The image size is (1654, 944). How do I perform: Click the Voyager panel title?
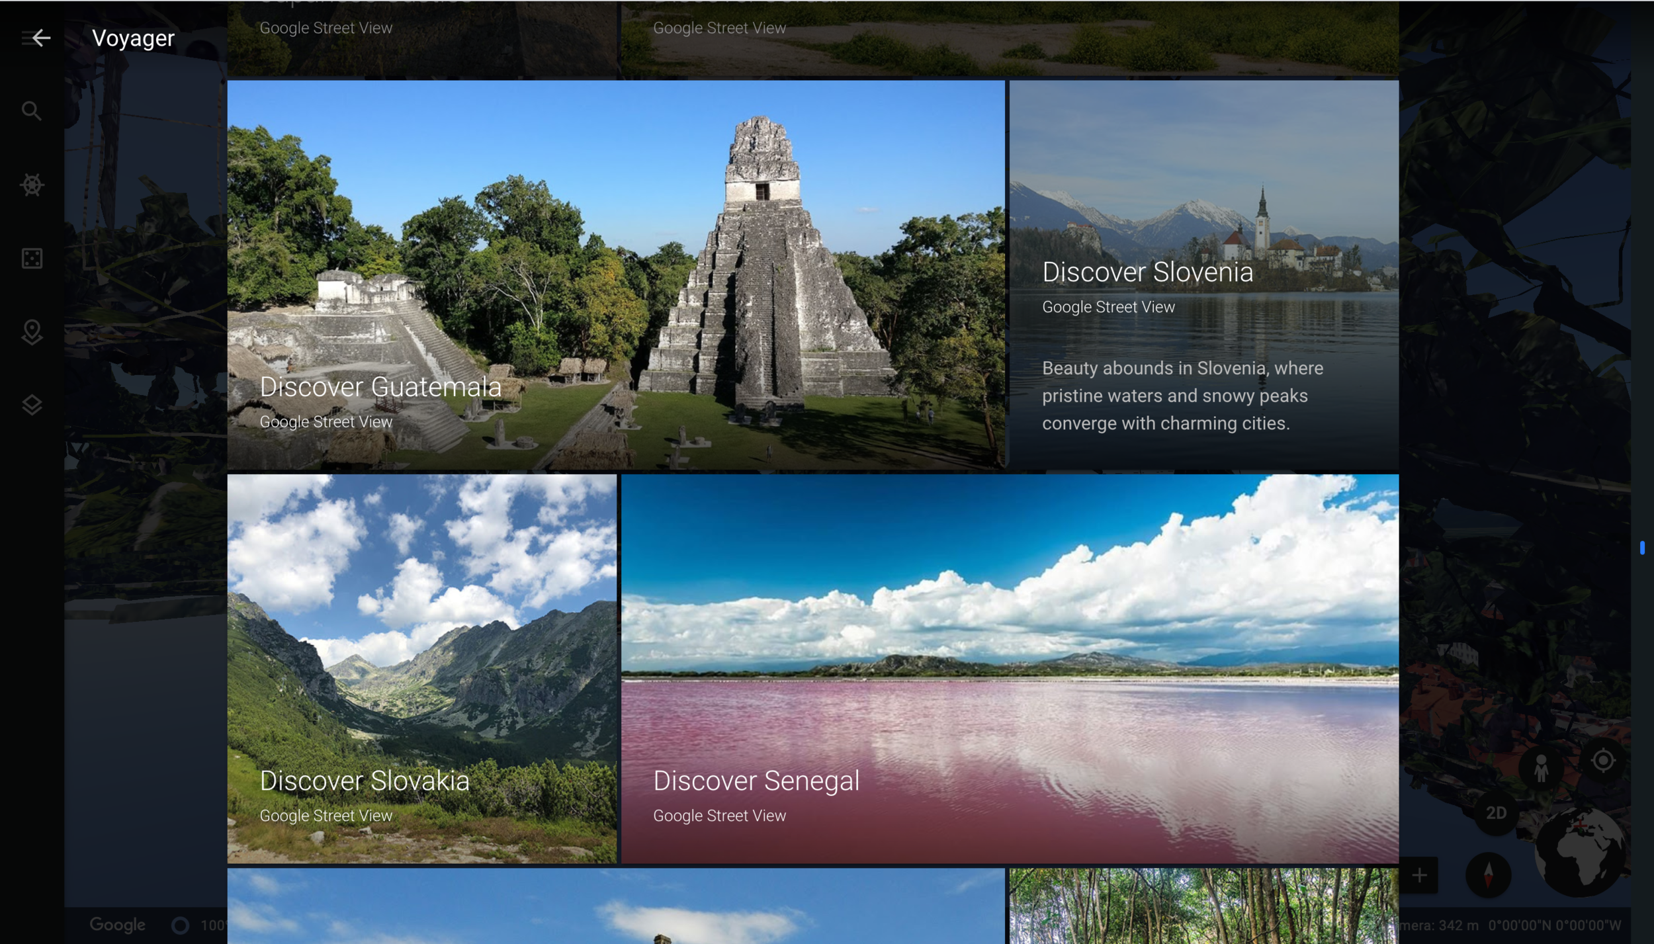click(133, 38)
